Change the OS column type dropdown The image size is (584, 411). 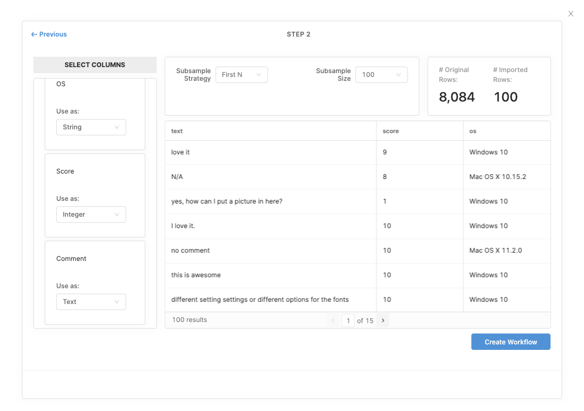click(91, 127)
